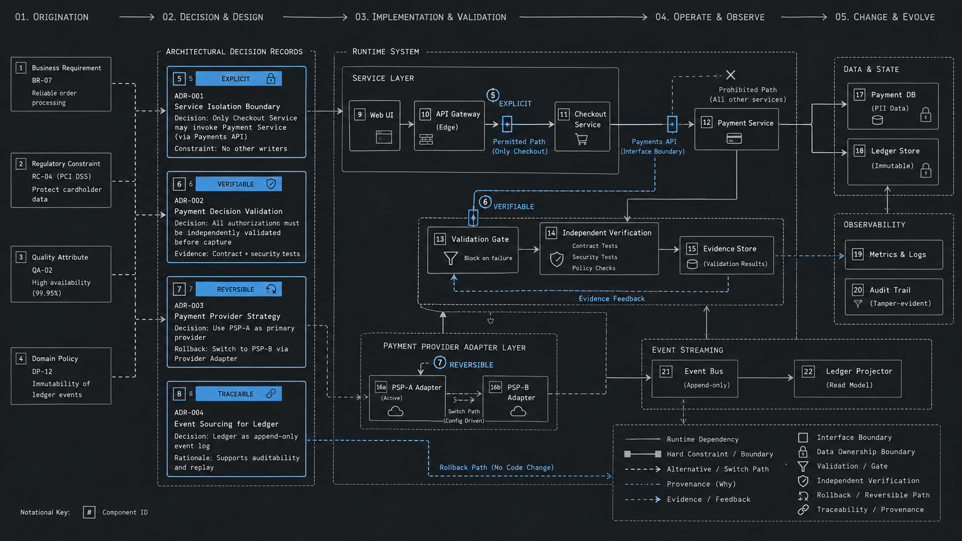962x541 pixels.
Task: Click the ADR-003 Payment Provider Strategy title
Action: pos(227,316)
